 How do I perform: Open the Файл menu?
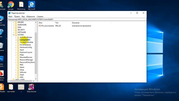pos(10,17)
